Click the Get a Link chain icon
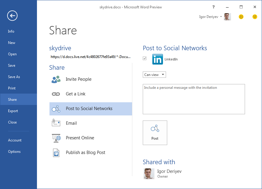 [56, 94]
